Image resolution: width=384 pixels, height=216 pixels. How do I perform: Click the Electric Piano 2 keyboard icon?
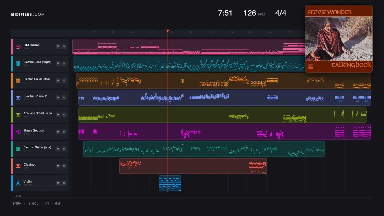click(x=18, y=98)
